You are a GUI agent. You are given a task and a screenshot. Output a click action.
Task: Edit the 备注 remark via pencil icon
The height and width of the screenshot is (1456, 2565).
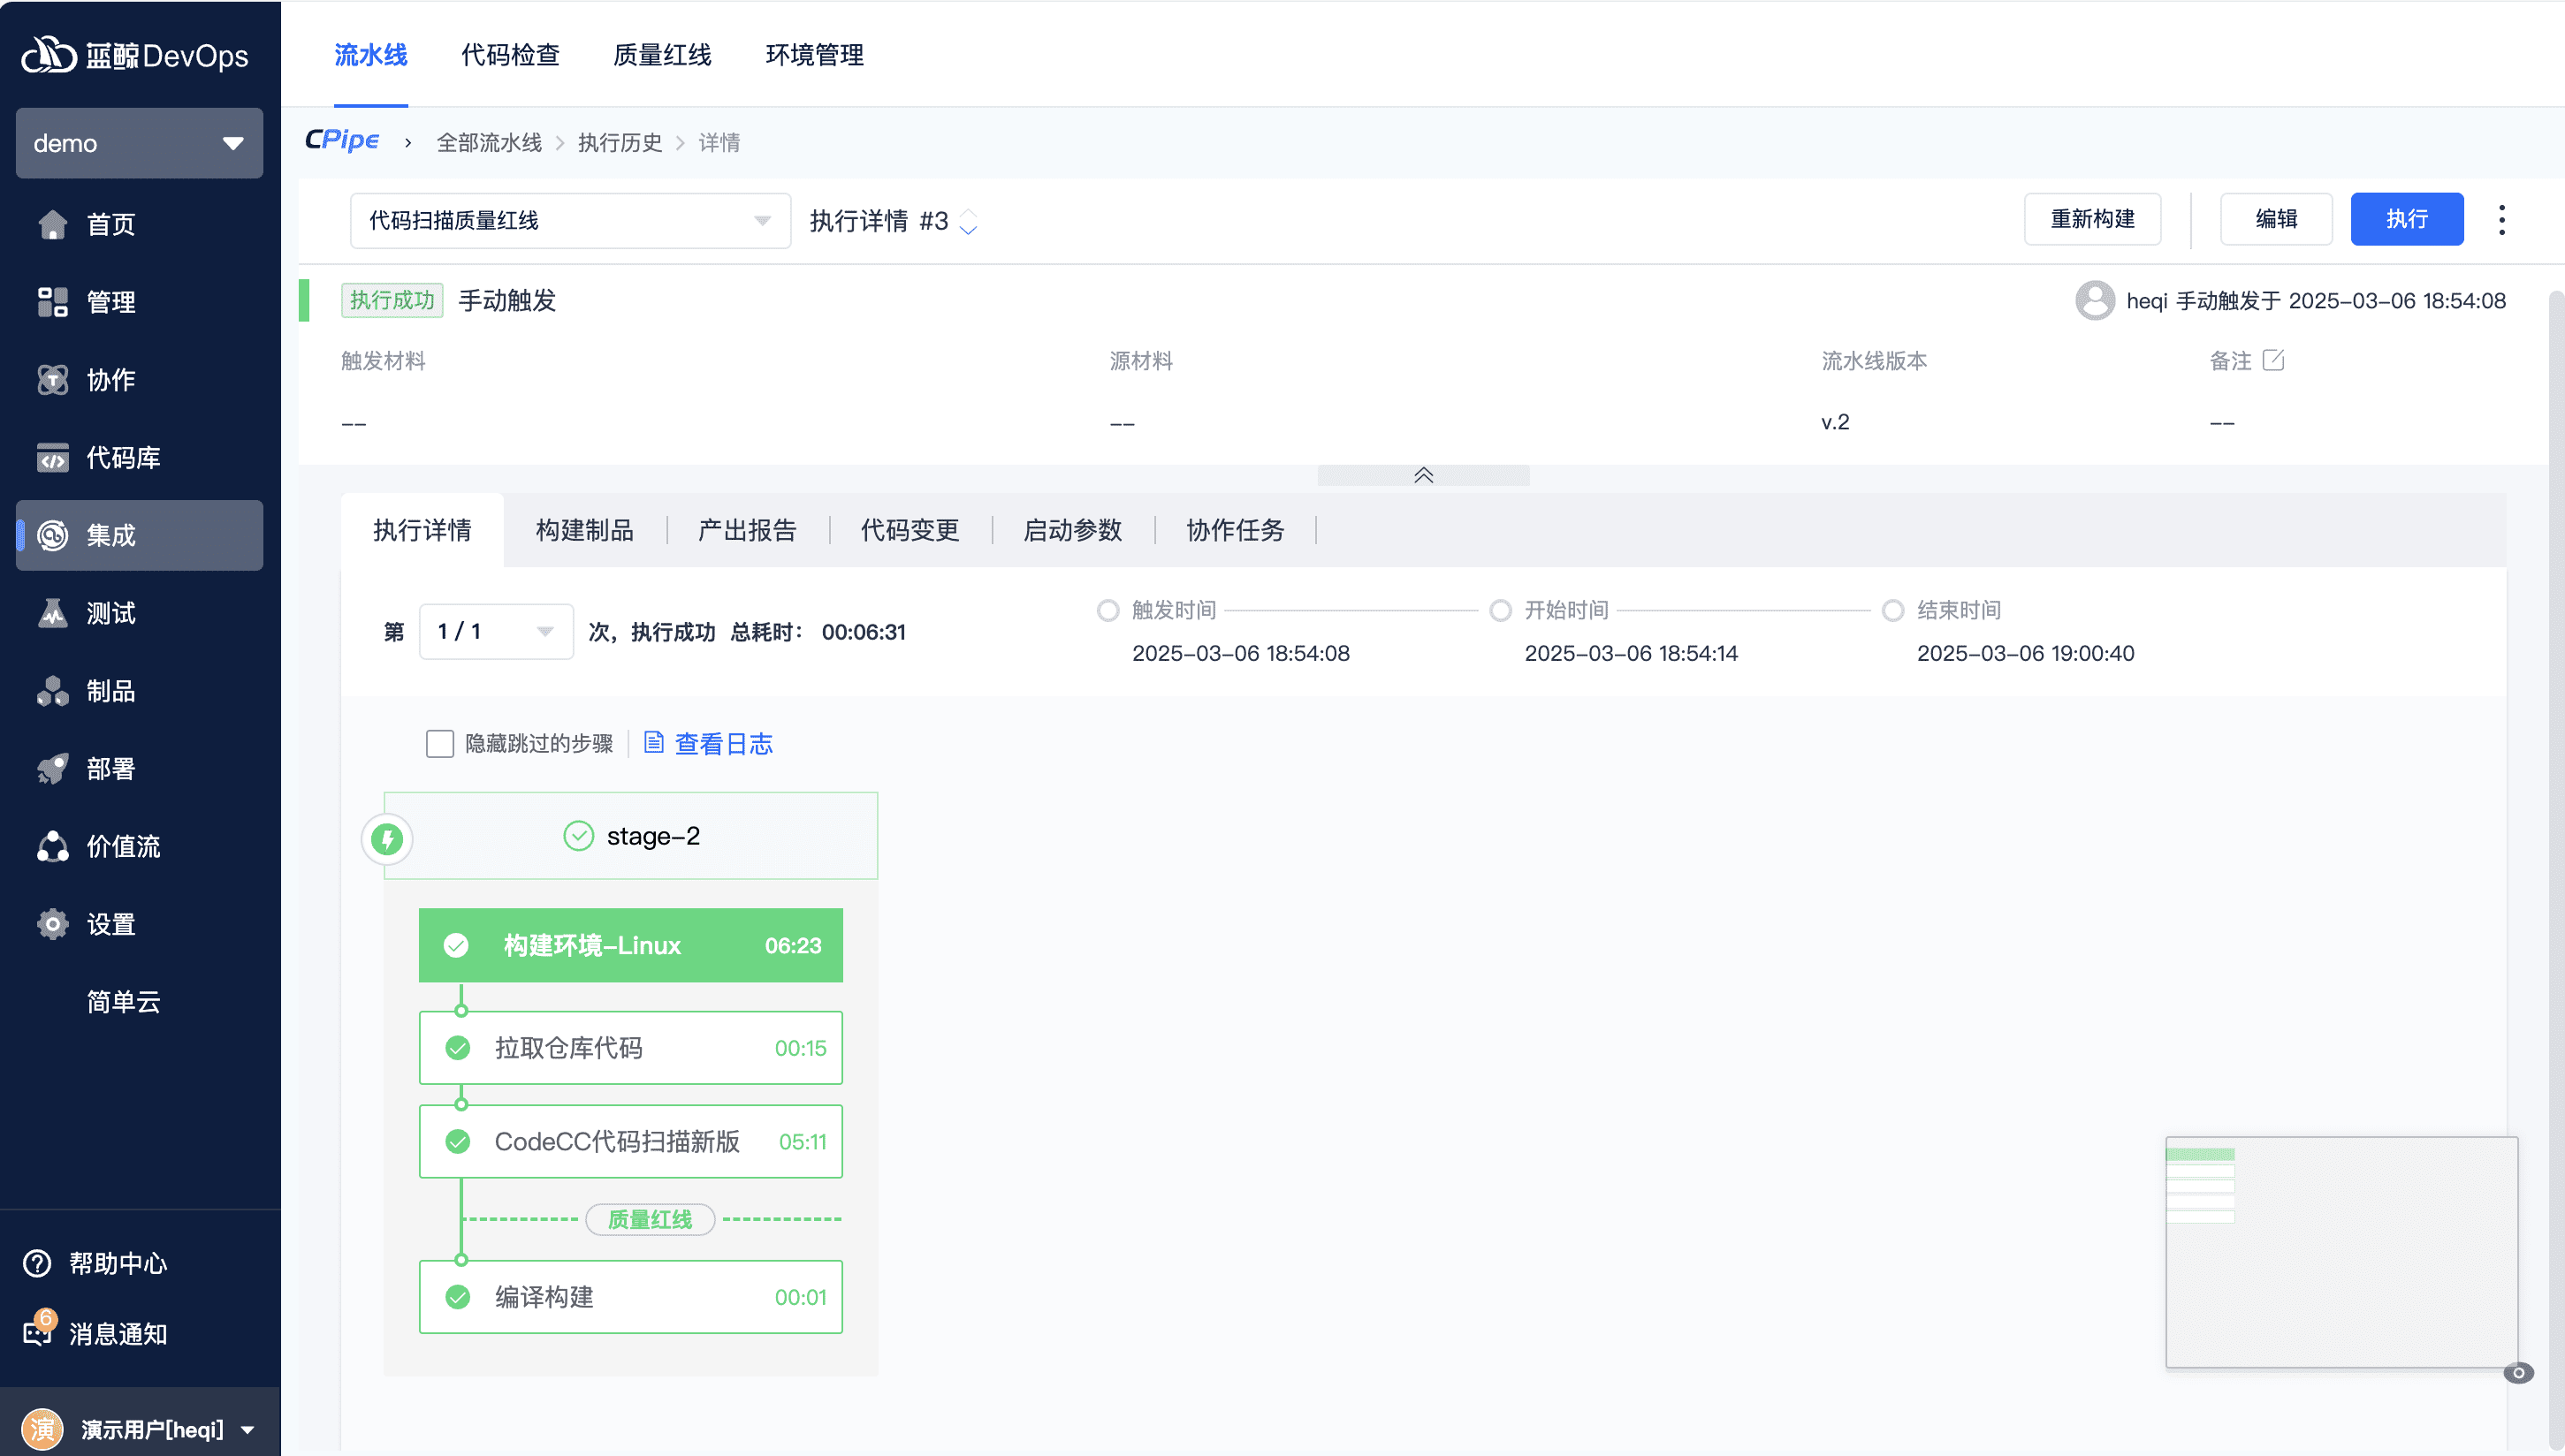pyautogui.click(x=2275, y=361)
